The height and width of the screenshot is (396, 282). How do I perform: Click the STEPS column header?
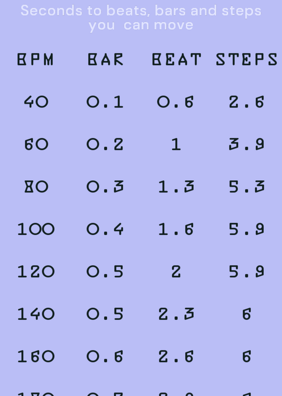247,59
